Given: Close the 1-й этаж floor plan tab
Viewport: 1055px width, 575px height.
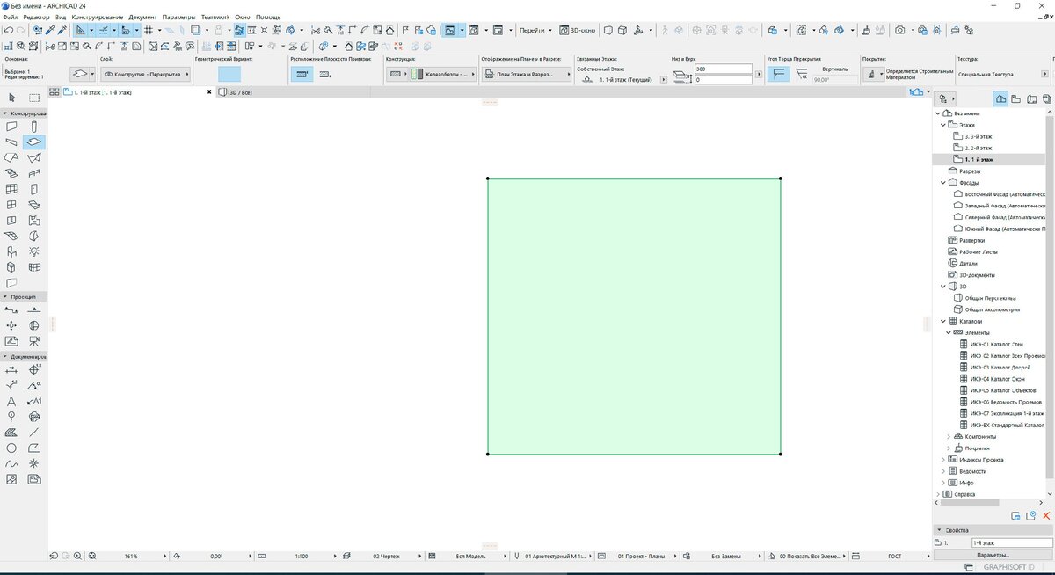Looking at the screenshot, I should pos(209,91).
